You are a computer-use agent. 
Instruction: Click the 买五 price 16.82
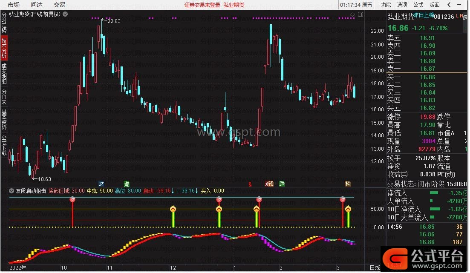[x=427, y=108]
